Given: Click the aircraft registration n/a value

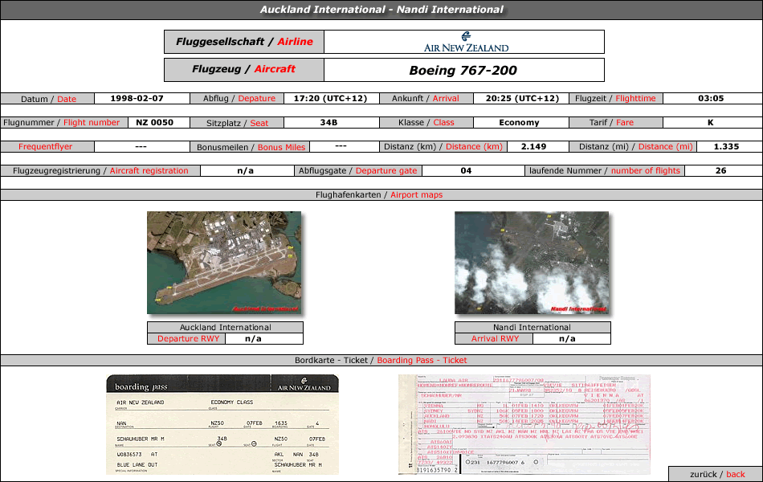Looking at the screenshot, I should 245,171.
